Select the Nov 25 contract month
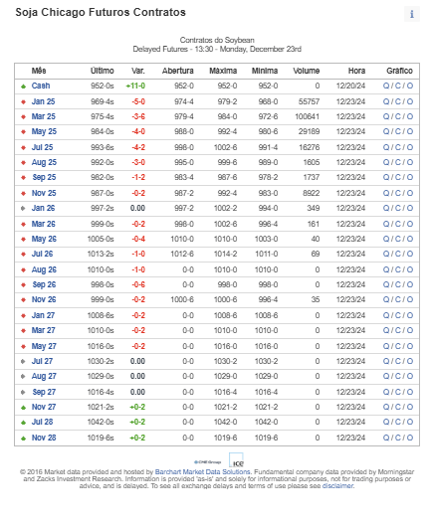This screenshot has height=528, width=429. coord(44,193)
